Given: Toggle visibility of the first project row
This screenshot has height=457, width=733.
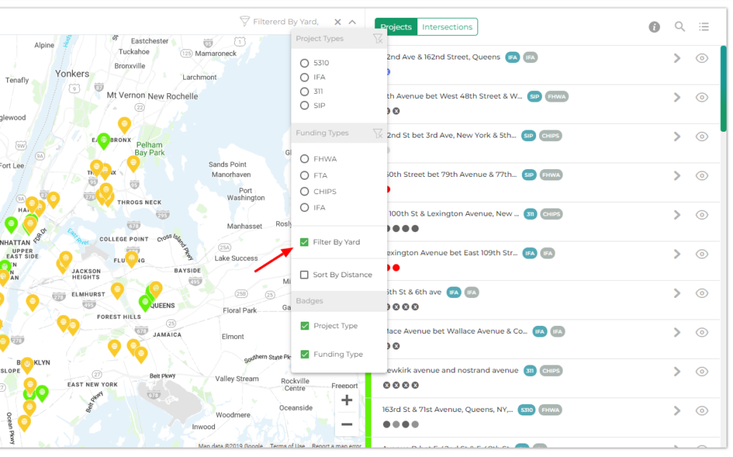Looking at the screenshot, I should click(x=702, y=58).
